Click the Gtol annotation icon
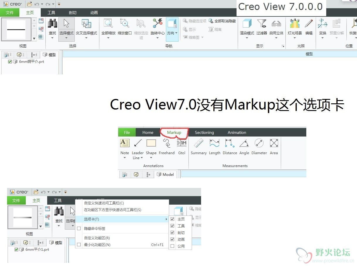The width and height of the screenshot is (357, 266). 182,143
